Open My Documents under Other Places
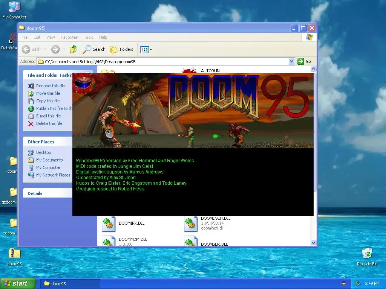The height and width of the screenshot is (289, 386). (49, 160)
